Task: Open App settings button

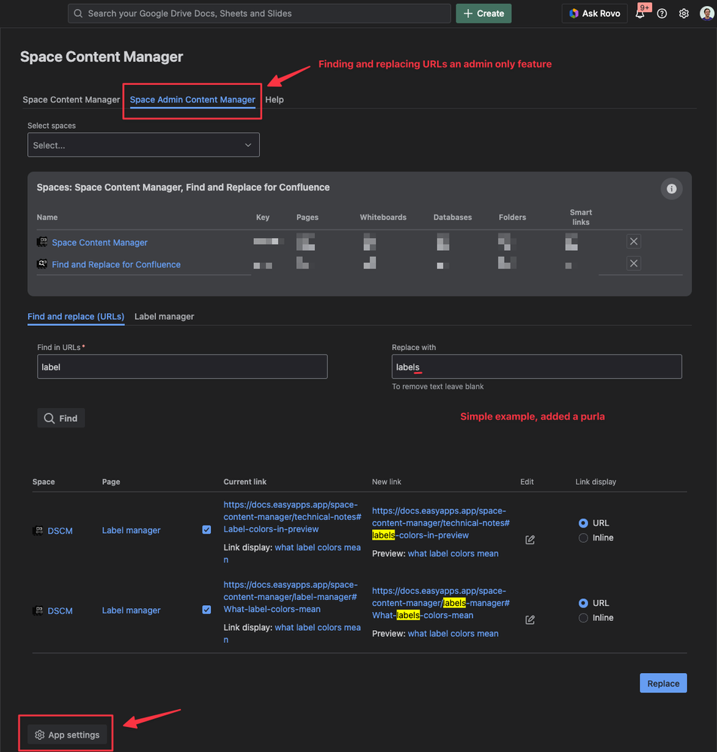Action: (x=67, y=735)
